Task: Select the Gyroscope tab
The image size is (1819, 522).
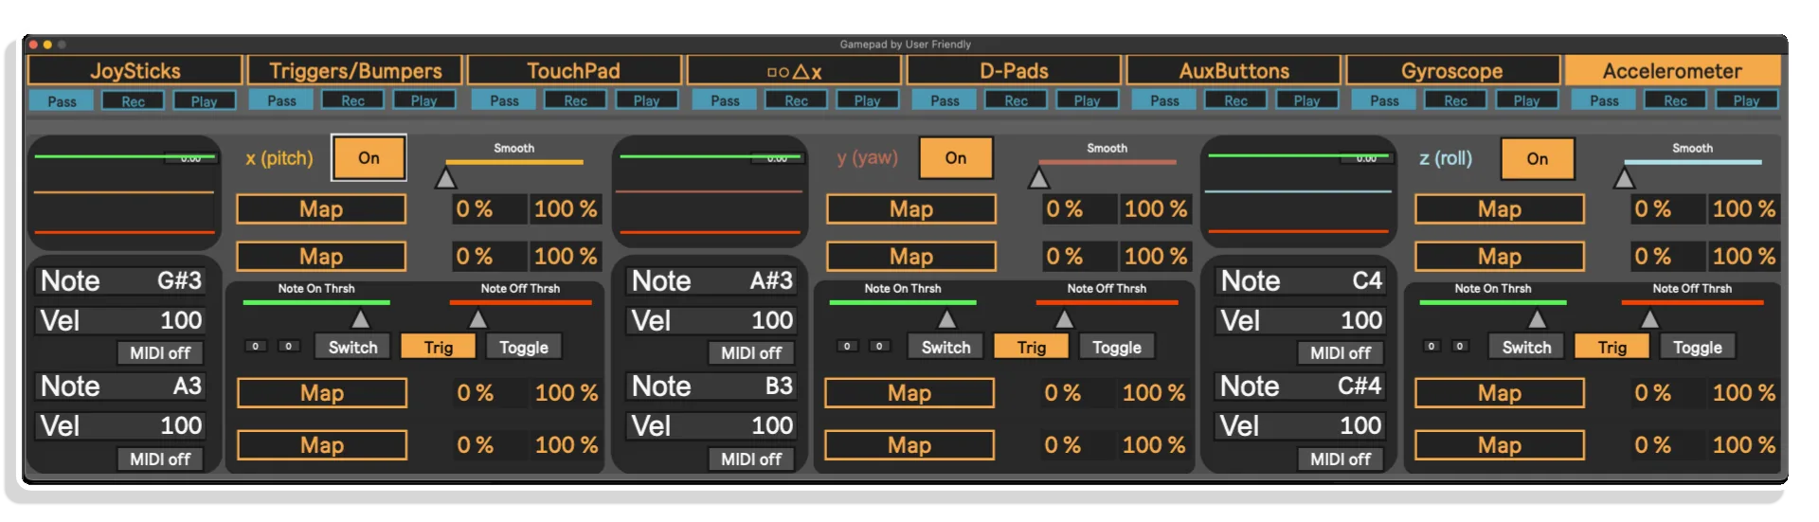Action: [1452, 71]
